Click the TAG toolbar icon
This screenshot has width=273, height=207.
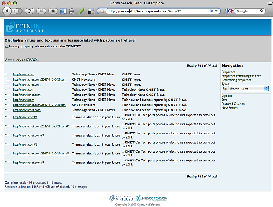click(72, 11)
